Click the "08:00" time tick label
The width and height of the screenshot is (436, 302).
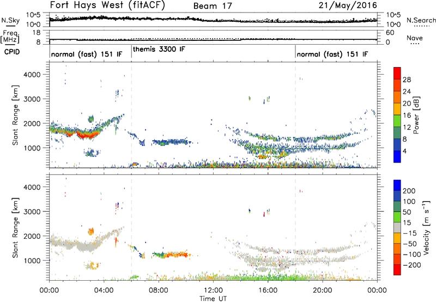click(x=159, y=291)
